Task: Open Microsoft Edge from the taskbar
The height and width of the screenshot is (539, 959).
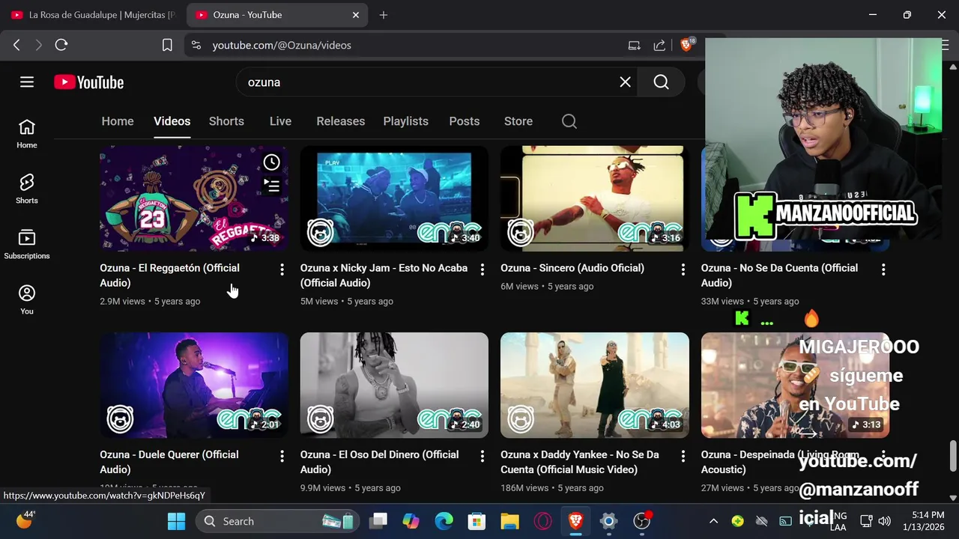Action: (444, 521)
